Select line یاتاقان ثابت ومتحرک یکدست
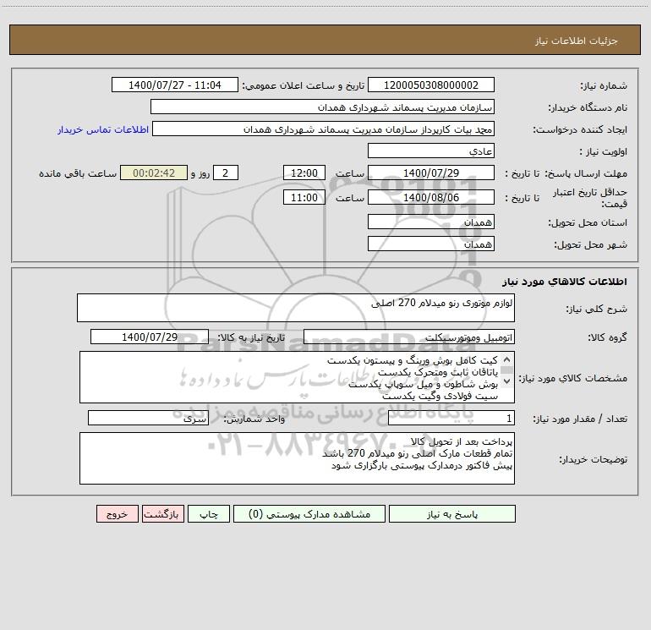The image size is (651, 630). 438,373
